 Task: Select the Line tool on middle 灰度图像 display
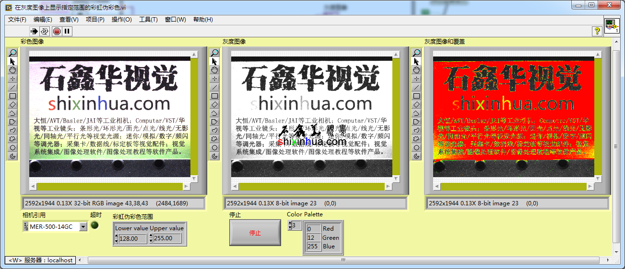click(x=215, y=87)
